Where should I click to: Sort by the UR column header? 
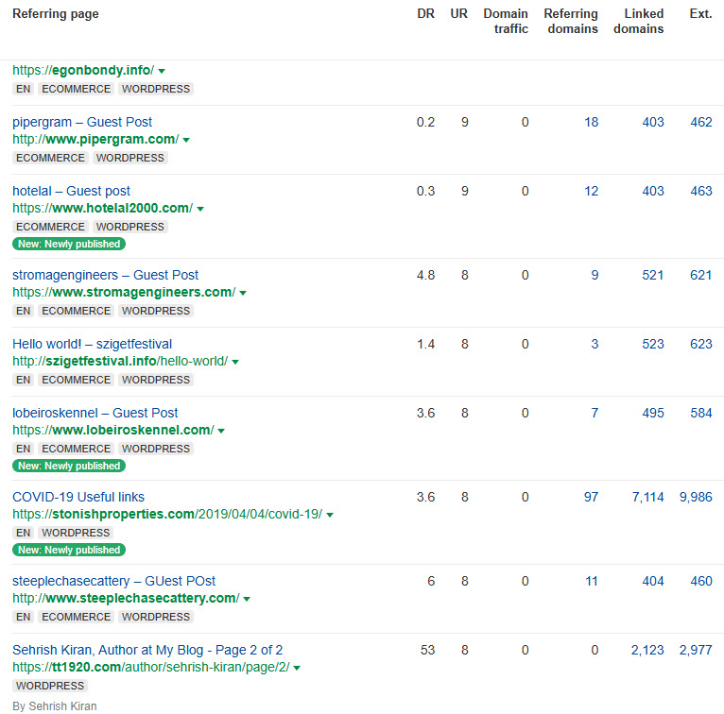tap(459, 14)
